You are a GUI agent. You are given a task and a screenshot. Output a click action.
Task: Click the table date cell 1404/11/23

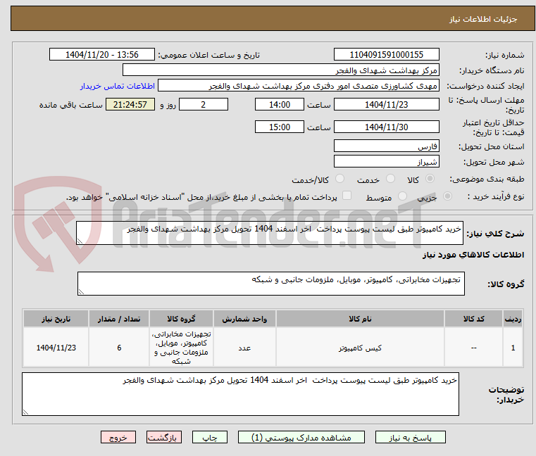point(56,348)
